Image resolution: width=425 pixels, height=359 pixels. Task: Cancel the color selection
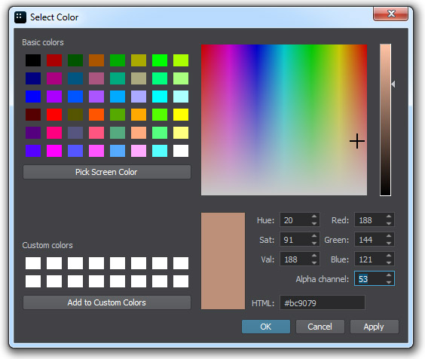tap(320, 327)
